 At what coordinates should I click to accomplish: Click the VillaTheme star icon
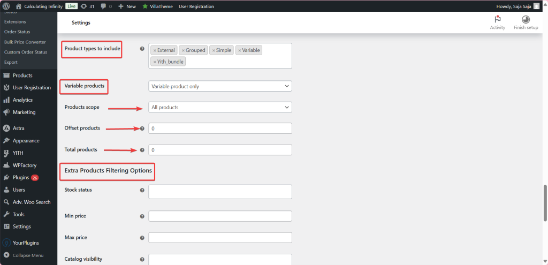[x=145, y=6]
